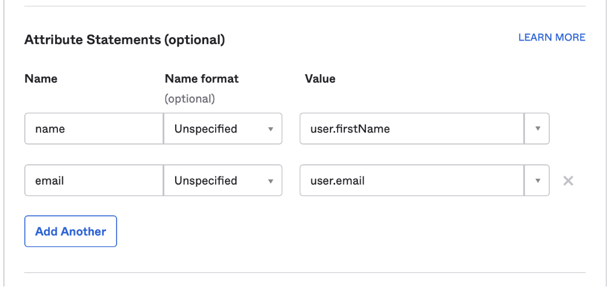This screenshot has height=287, width=610.
Task: Click the Name format column label
Action: (x=202, y=79)
